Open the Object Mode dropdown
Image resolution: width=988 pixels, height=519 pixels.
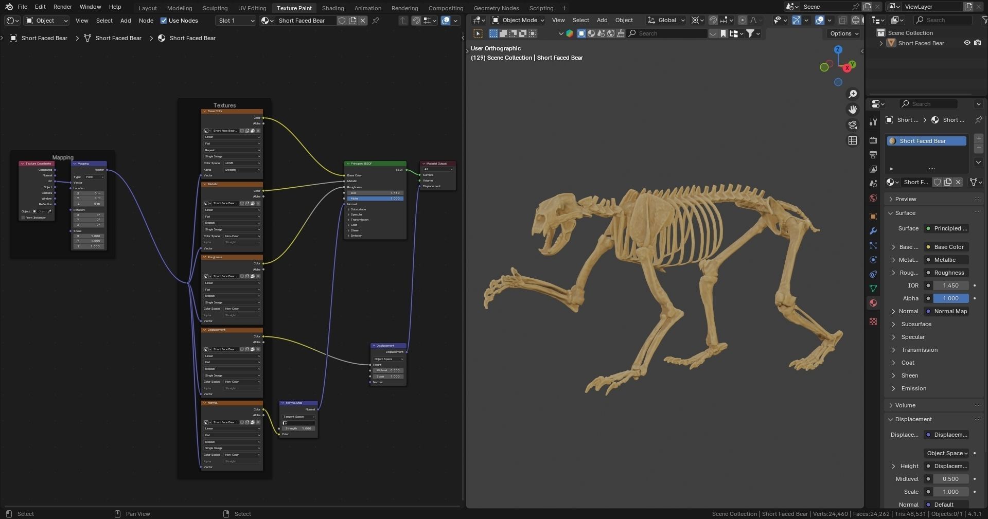point(519,20)
